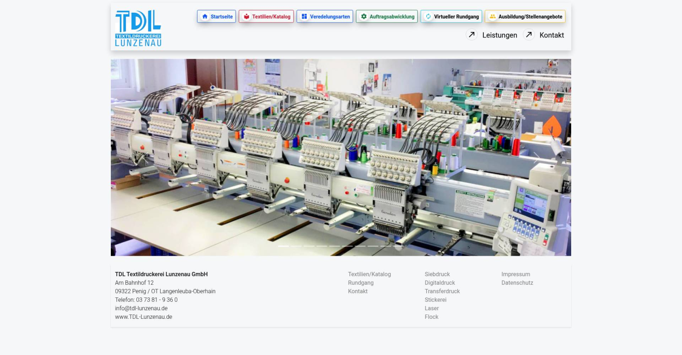This screenshot has height=355, width=682.
Task: Open Siebdruck link in footer
Action: click(437, 274)
